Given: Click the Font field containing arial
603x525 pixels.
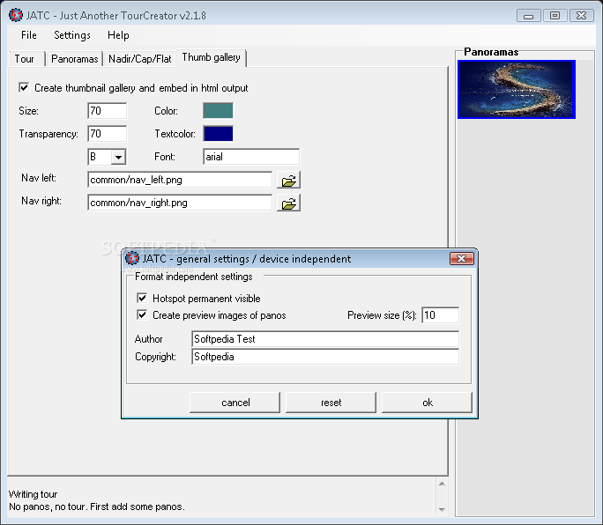Looking at the screenshot, I should (x=251, y=157).
